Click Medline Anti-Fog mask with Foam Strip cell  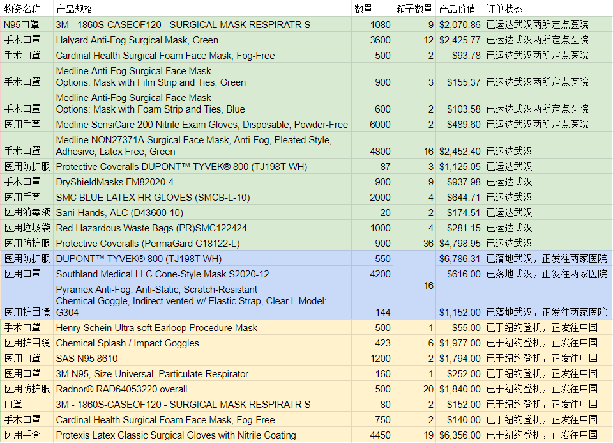202,104
